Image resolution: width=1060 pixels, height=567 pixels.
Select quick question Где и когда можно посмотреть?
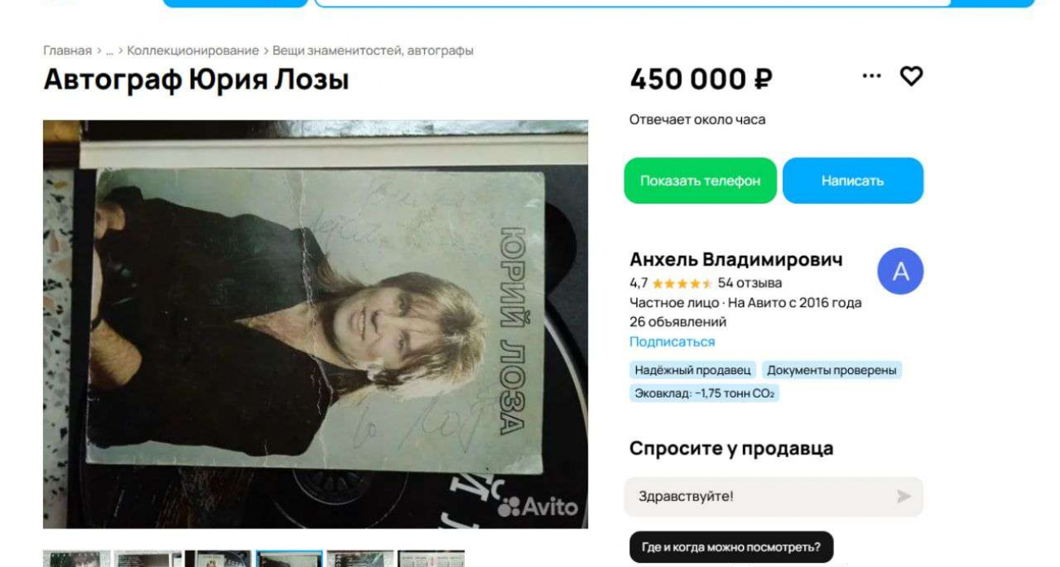(x=731, y=547)
